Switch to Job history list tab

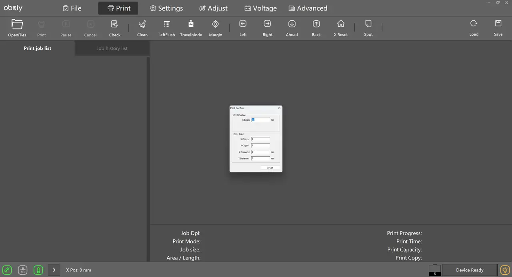point(112,48)
